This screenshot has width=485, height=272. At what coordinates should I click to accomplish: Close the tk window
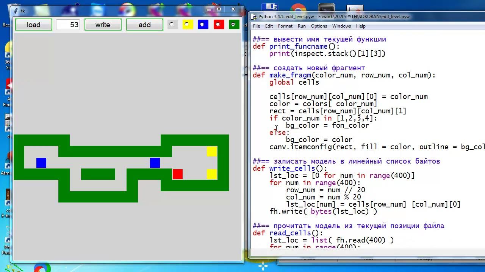[233, 9]
